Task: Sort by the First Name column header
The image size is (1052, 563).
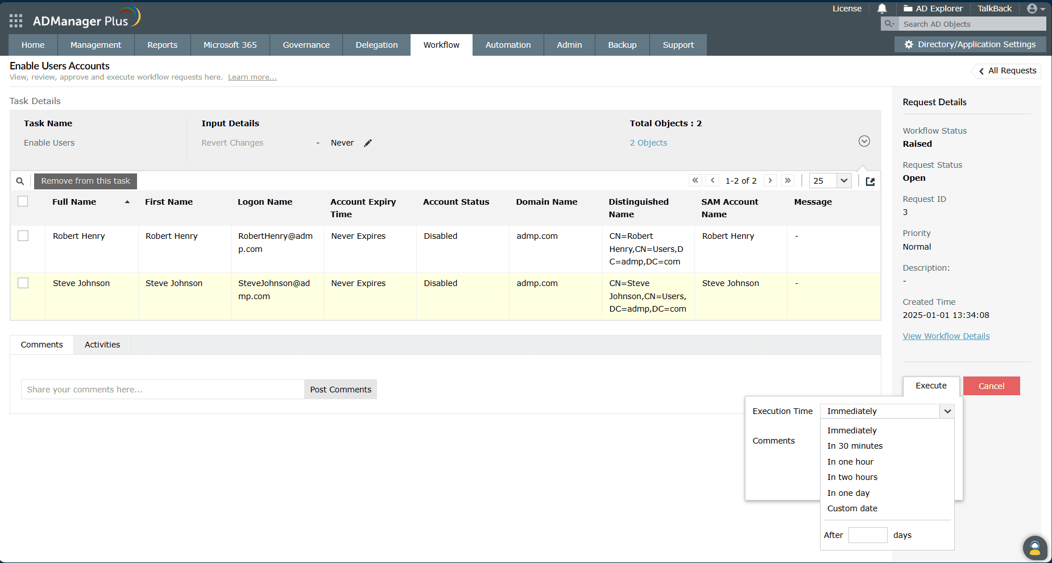Action: (x=169, y=202)
